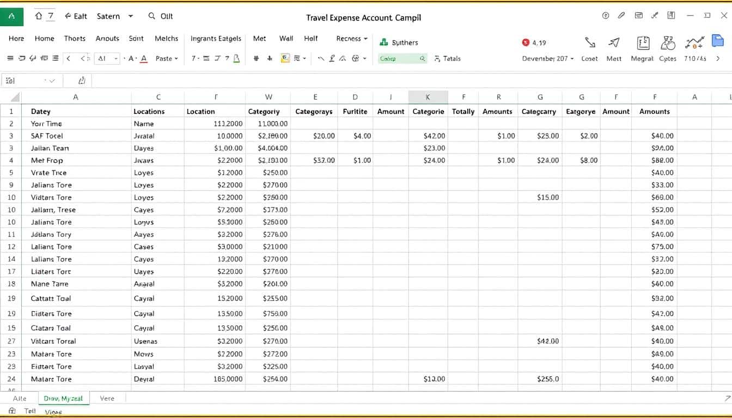
Task: Select the $255.0 cell
Action: click(540, 379)
